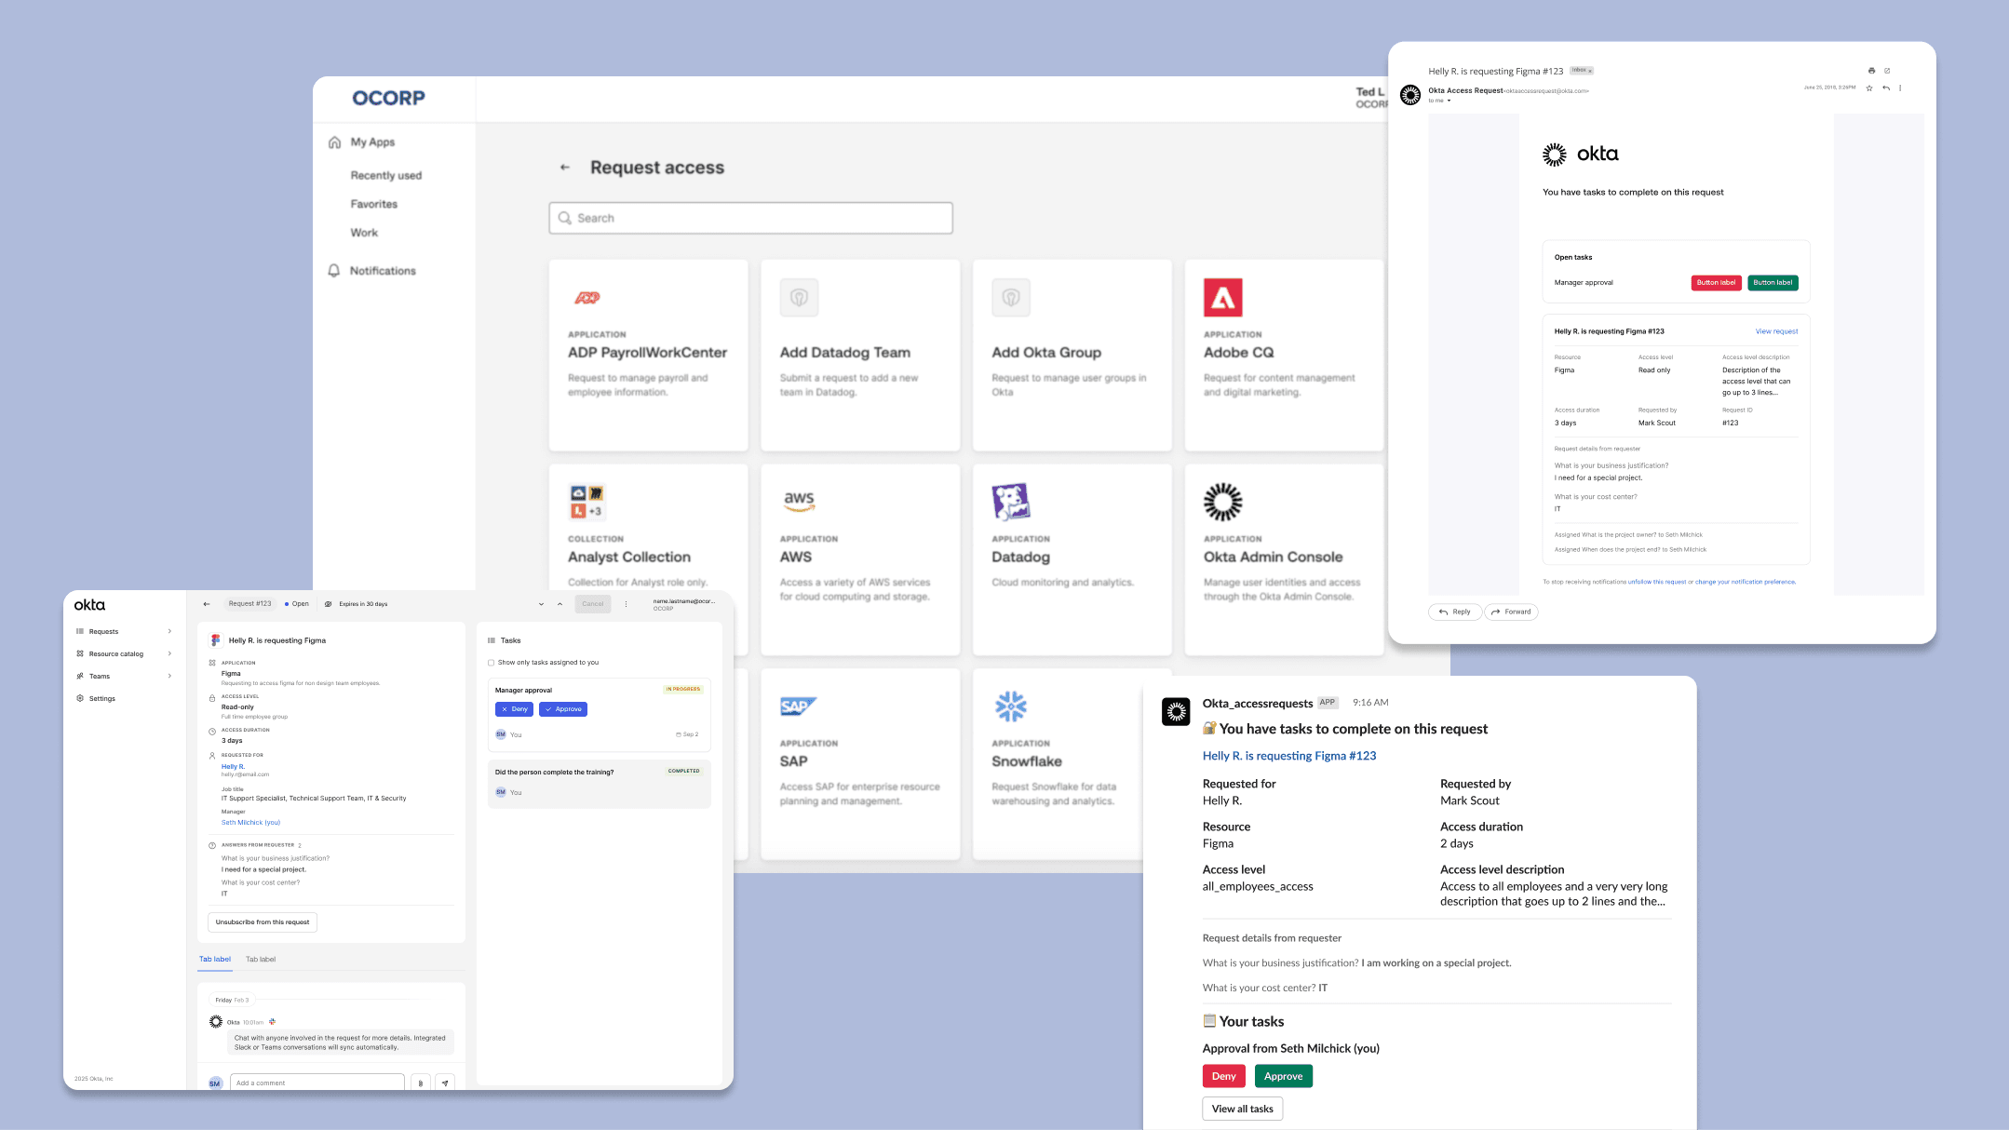The width and height of the screenshot is (2009, 1130).
Task: Click the print icon in email header
Action: pos(1871,71)
